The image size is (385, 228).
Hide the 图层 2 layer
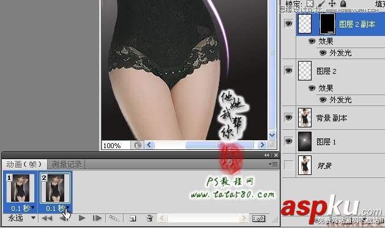click(x=288, y=71)
